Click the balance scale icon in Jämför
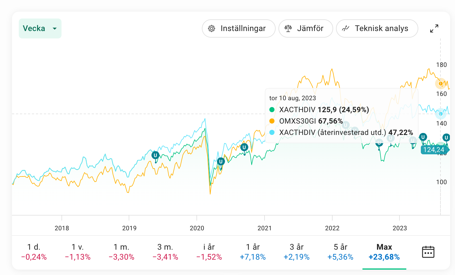This screenshot has height=275, width=455. [288, 28]
